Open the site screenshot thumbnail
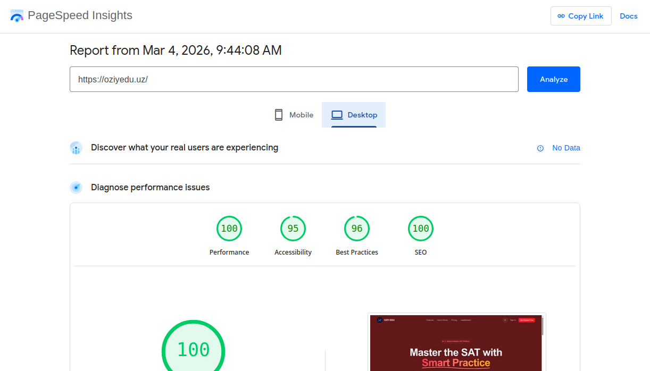Screen dimensions: 650x371 [456, 343]
